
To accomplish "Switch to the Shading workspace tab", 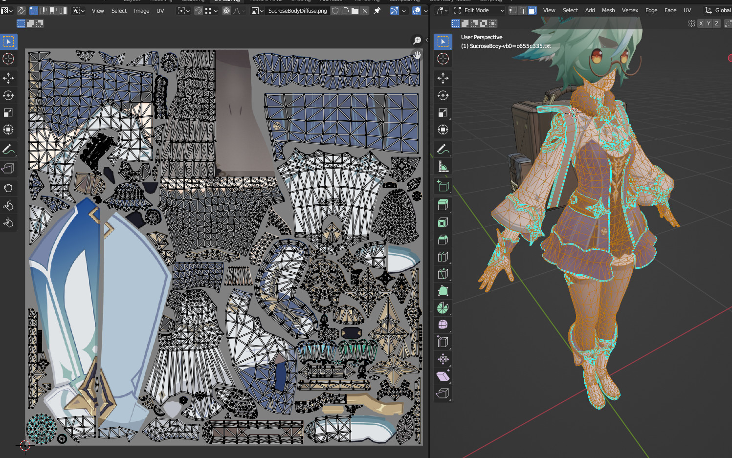I will click(302, 1).
